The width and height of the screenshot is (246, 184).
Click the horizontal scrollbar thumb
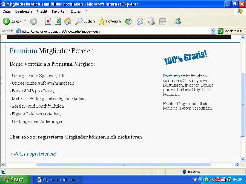[x=123, y=164]
